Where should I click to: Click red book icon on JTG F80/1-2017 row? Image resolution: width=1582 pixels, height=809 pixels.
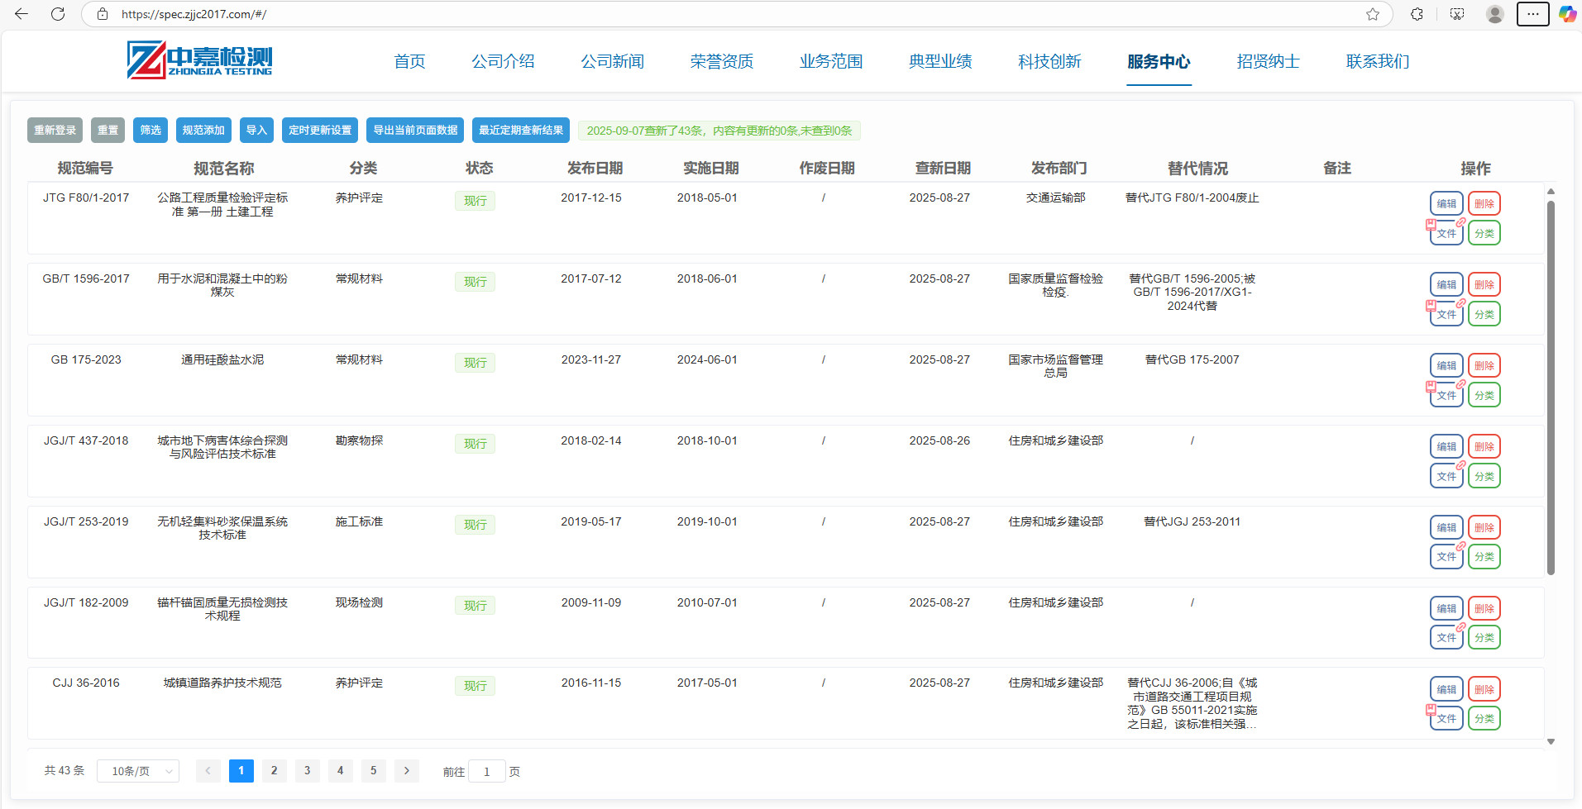tap(1431, 224)
